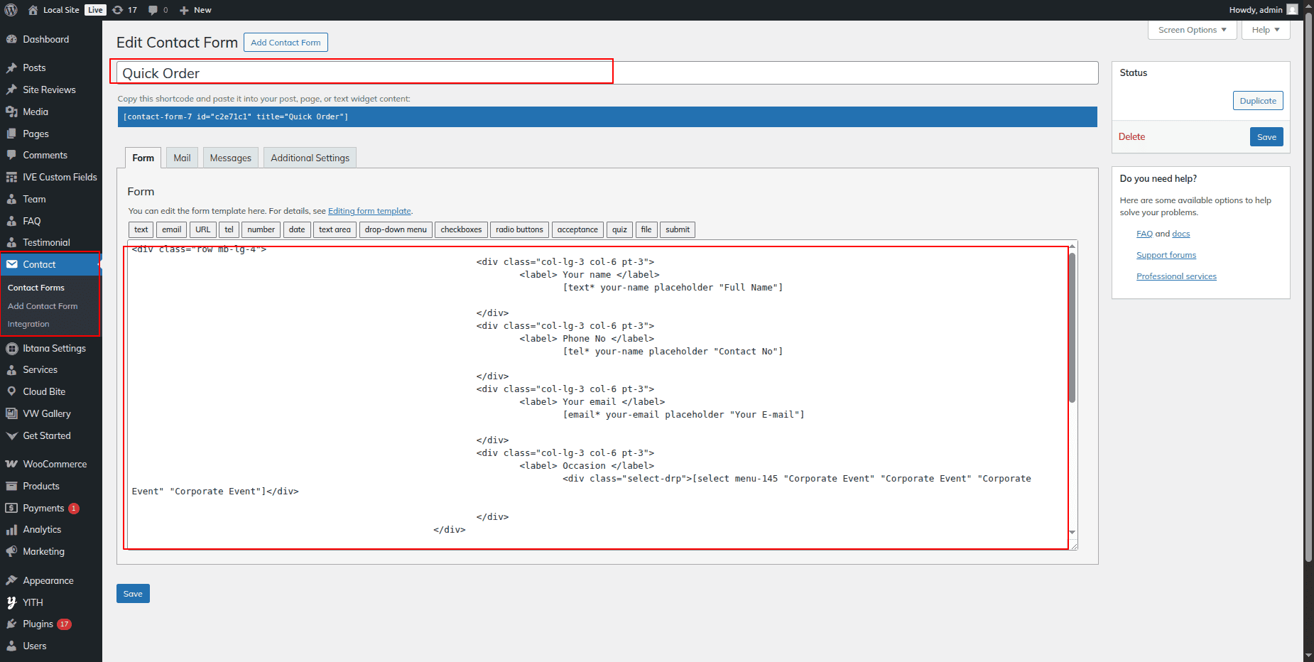Expand the Help dropdown panel

[1265, 30]
